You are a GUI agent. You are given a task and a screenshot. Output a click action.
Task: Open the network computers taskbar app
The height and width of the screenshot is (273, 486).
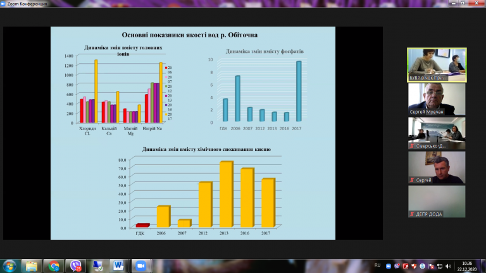[x=97, y=266]
